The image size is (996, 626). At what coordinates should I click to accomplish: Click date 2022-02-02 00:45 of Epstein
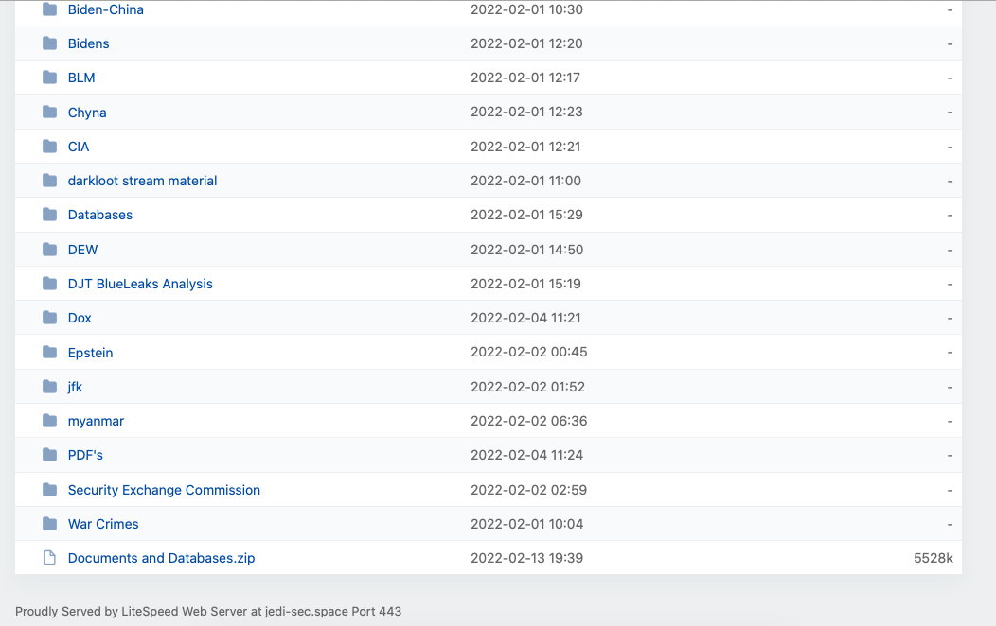click(x=528, y=352)
